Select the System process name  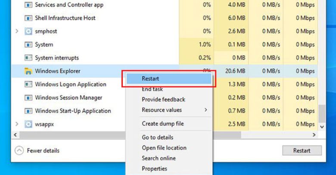tap(44, 44)
